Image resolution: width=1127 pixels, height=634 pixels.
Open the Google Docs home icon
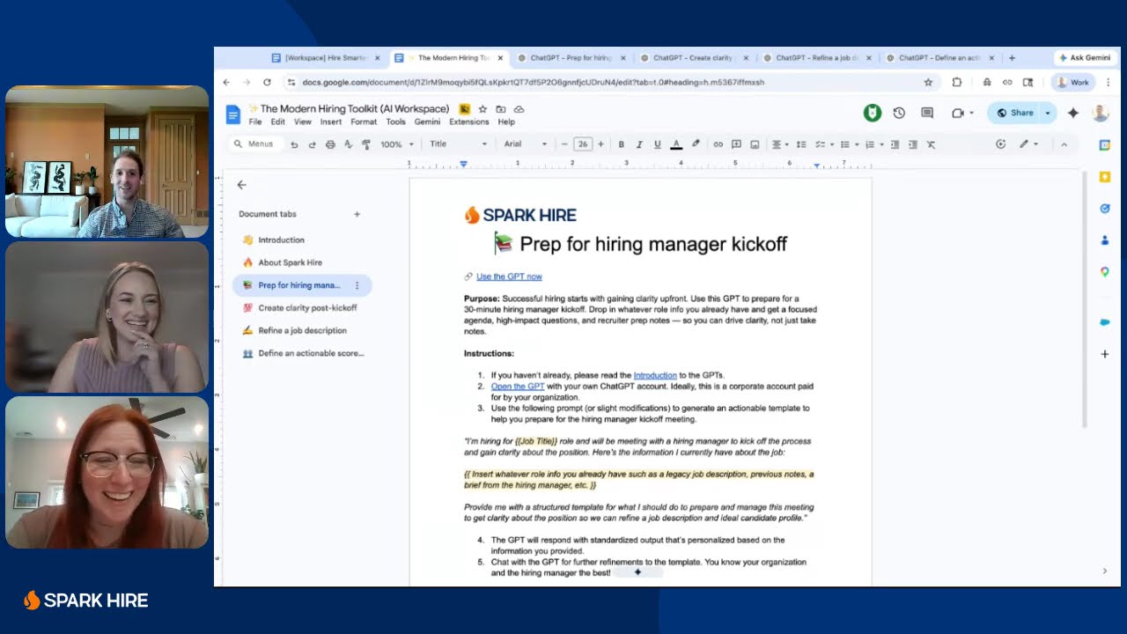[232, 114]
